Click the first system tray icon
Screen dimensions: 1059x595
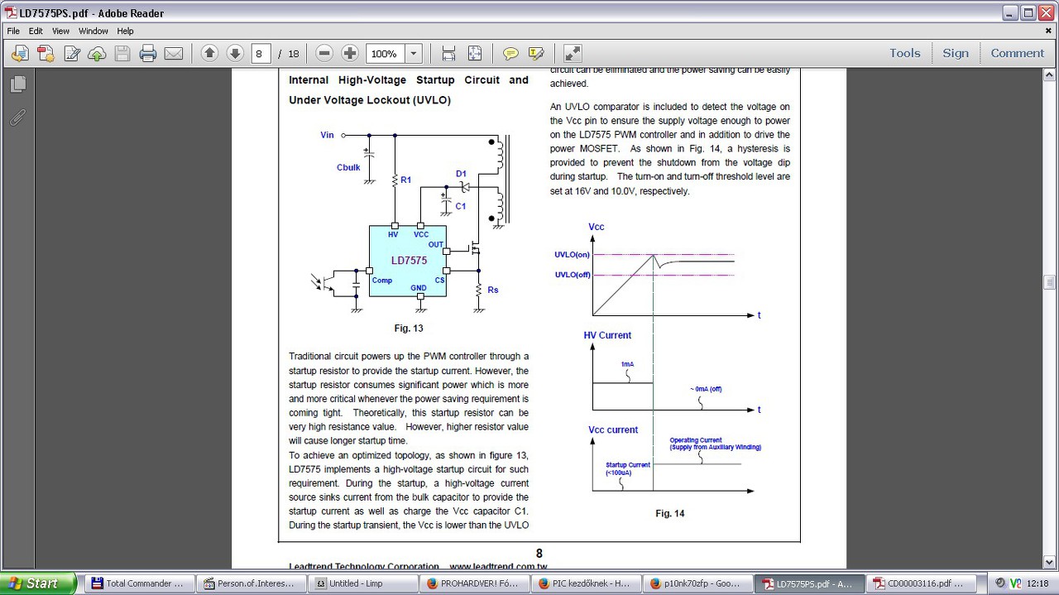click(x=1001, y=583)
